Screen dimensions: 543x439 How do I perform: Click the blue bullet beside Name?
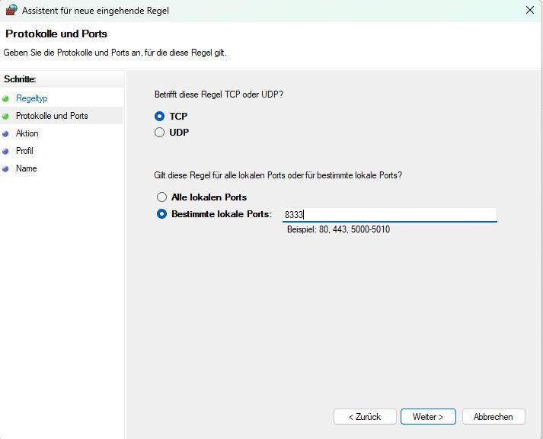6,169
